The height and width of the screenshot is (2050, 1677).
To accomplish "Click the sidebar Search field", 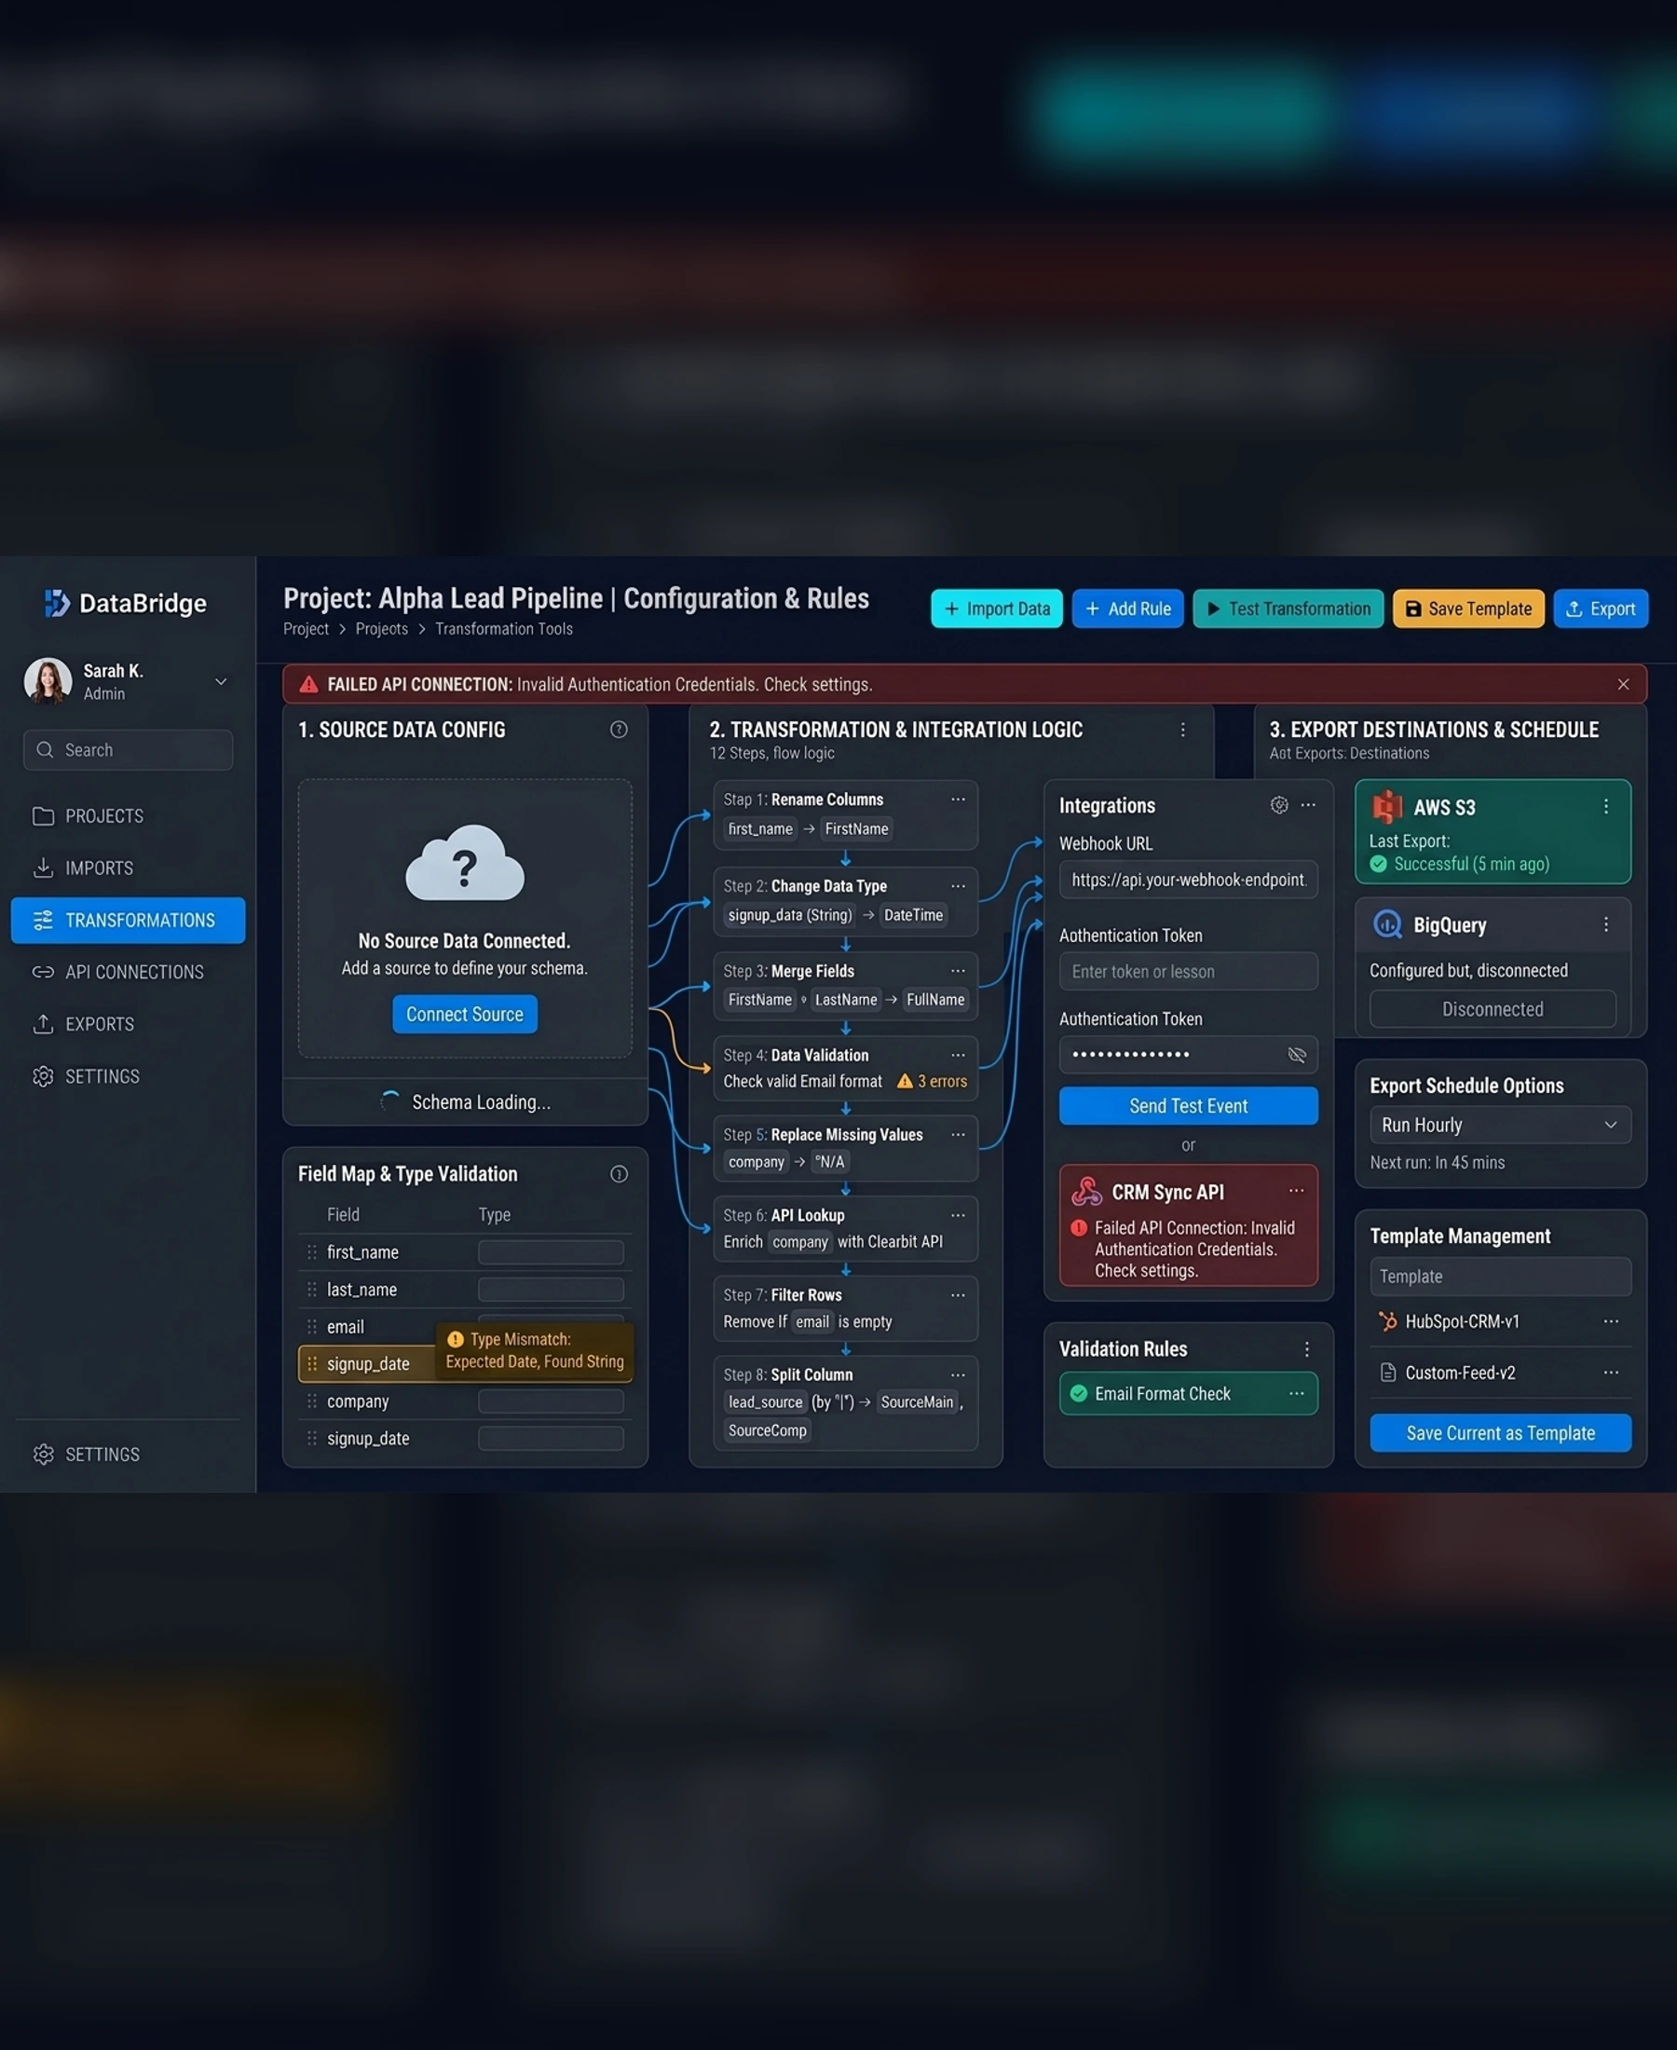I will coord(128,750).
